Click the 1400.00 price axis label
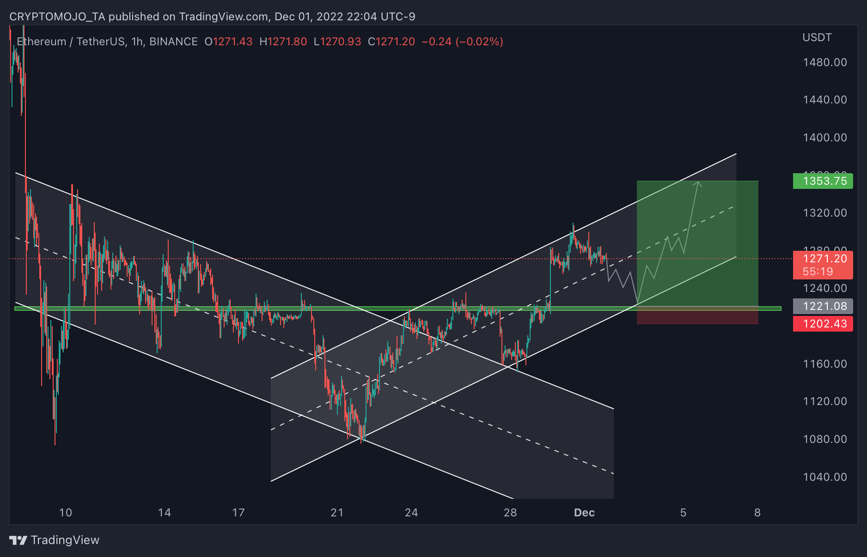867x557 pixels. pos(825,138)
